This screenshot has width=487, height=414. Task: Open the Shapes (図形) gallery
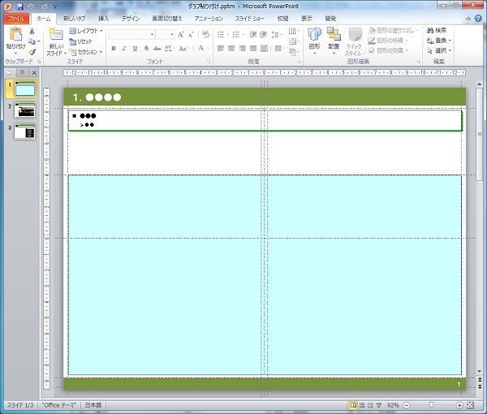314,40
